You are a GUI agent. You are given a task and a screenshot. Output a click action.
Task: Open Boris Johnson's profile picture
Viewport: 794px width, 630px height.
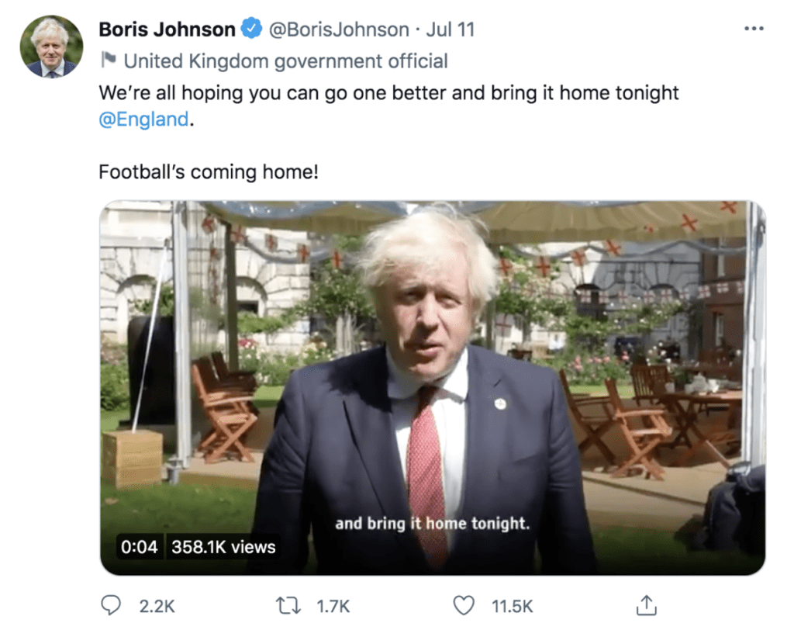tap(51, 47)
